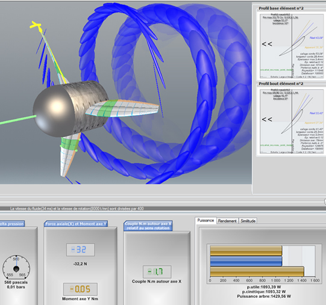Open the Similitude tab
This screenshot has height=305, width=326.
(248, 221)
